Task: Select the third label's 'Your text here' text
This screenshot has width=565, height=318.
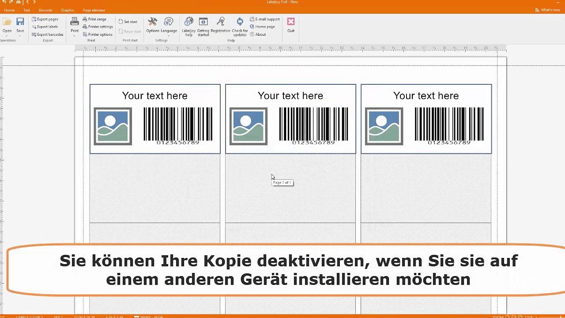Action: tap(426, 96)
